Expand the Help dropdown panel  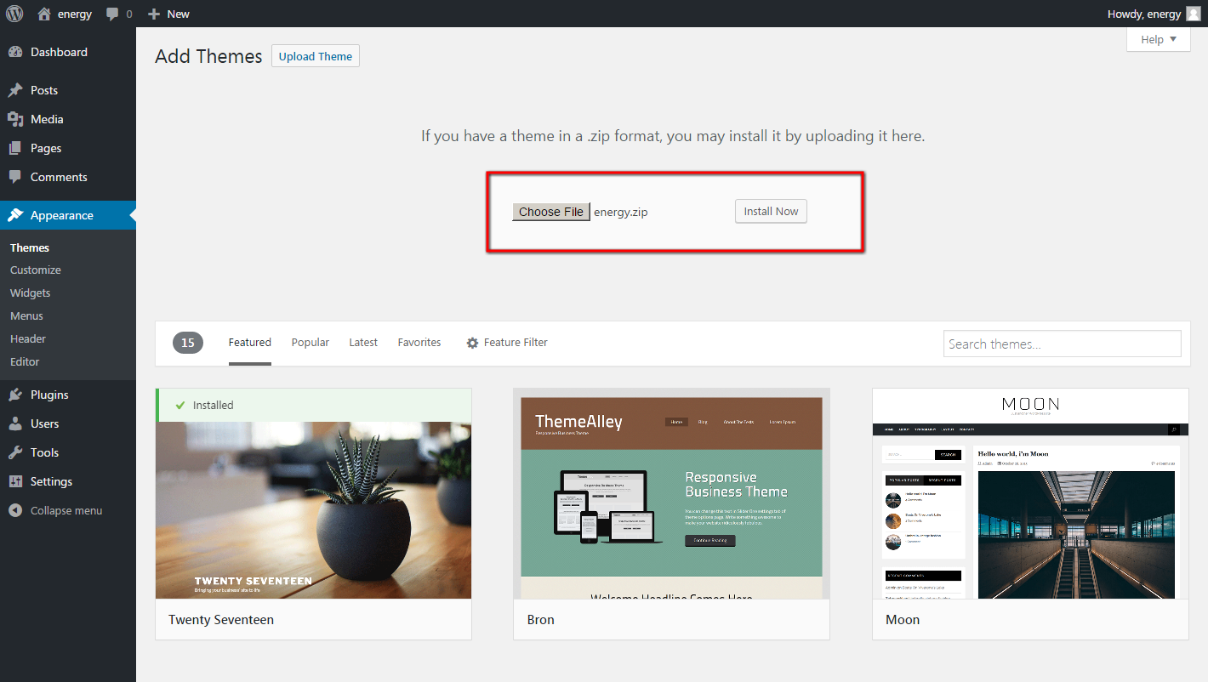1158,39
